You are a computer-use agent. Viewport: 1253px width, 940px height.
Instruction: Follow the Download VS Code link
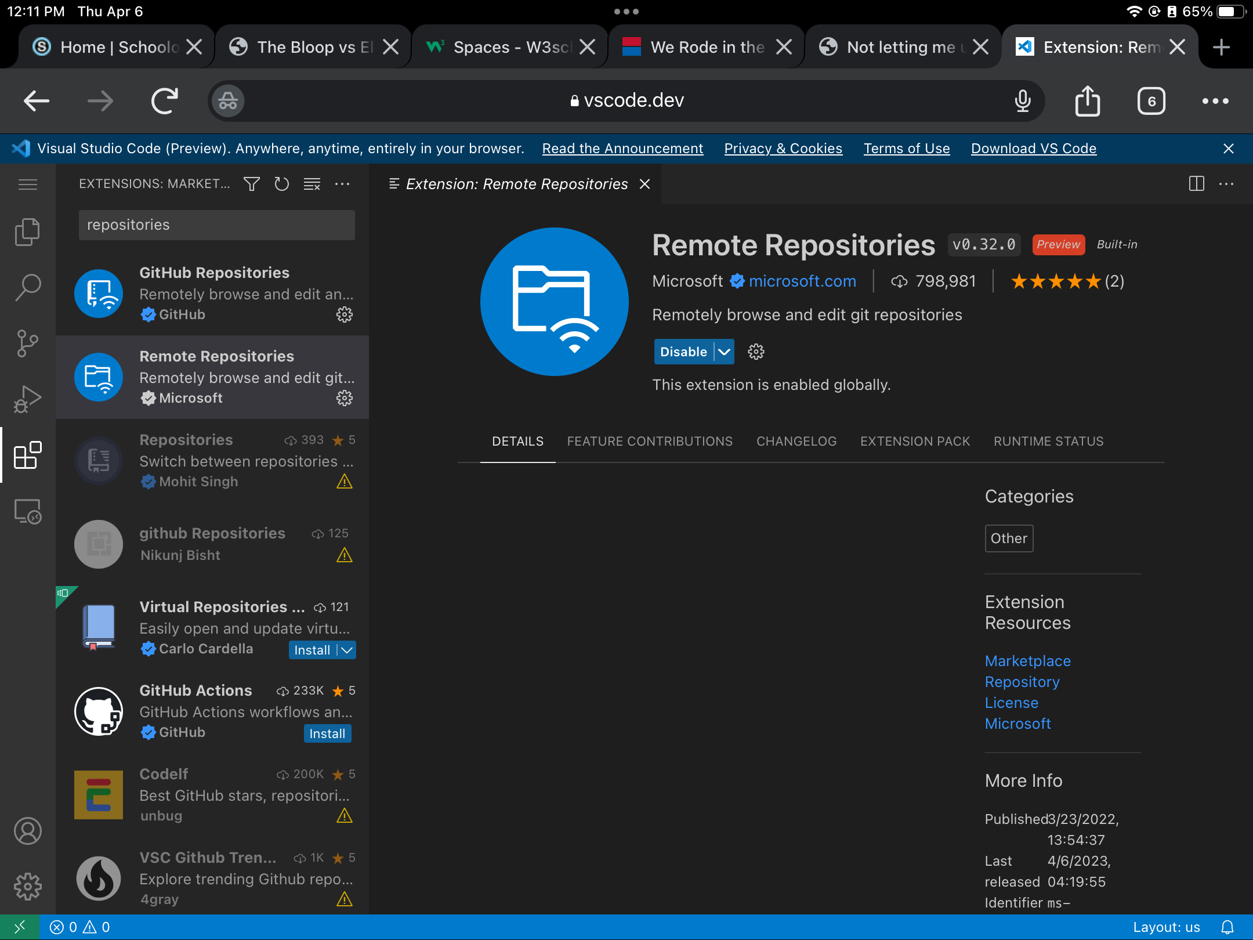tap(1033, 149)
